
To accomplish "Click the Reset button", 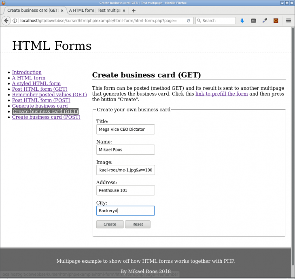I will pos(138,224).
